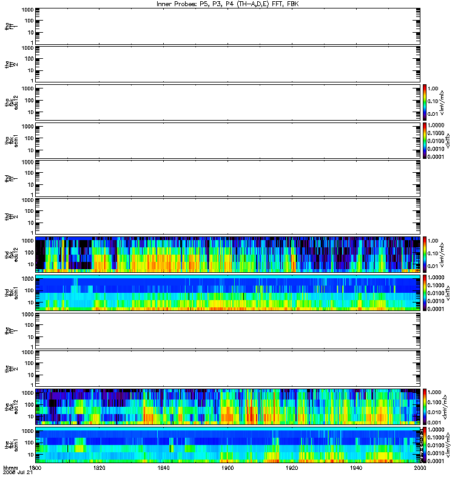Image resolution: width=455 pixels, height=485 pixels.
Task: Click the 10 tick on the fbk scm1 axis
Action: pyautogui.click(x=31, y=454)
